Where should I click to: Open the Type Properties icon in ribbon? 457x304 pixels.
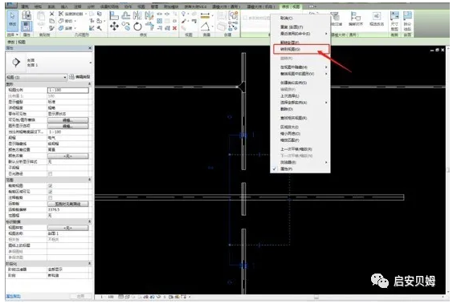pyautogui.click(x=27, y=15)
